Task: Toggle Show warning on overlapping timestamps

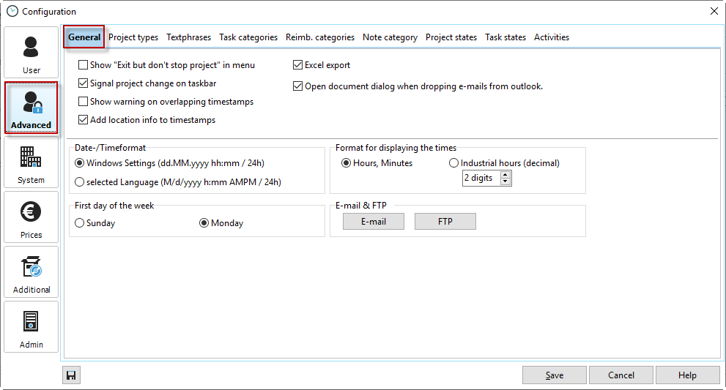Action: pyautogui.click(x=84, y=102)
